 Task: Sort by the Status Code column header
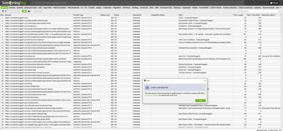click(107, 15)
